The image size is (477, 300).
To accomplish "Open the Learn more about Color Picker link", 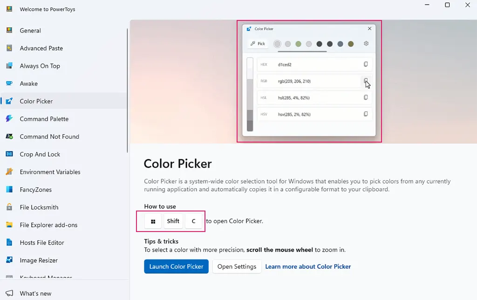I will point(308,266).
